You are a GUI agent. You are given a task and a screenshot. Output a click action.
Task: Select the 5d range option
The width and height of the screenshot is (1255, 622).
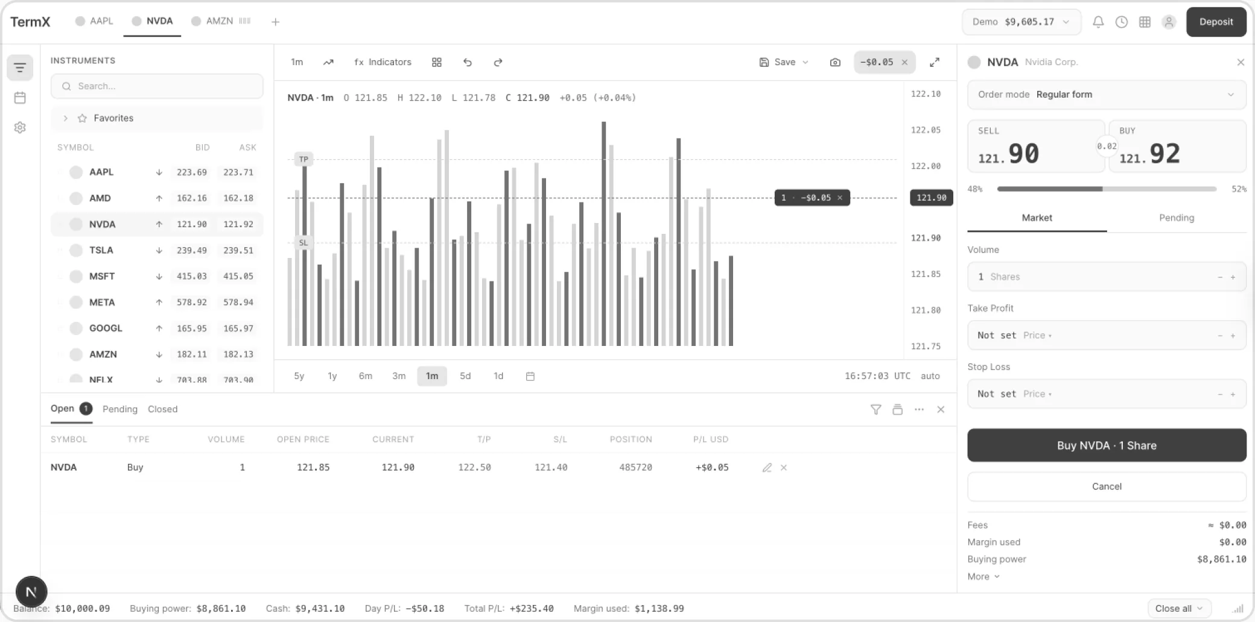[465, 376]
